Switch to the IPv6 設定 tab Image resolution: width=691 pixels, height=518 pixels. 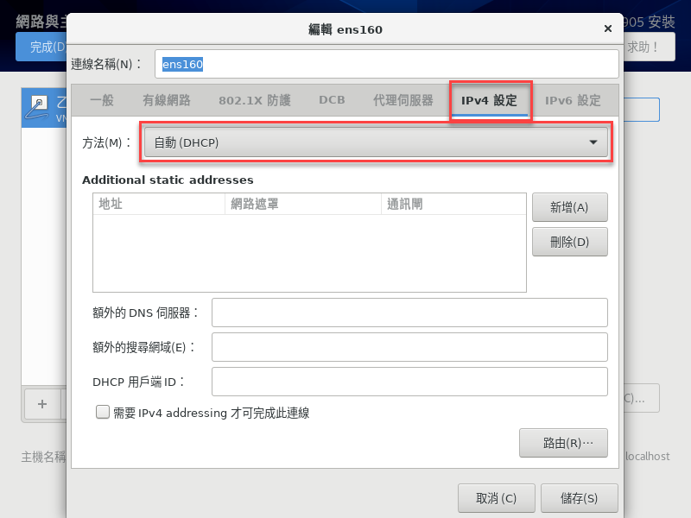(573, 100)
